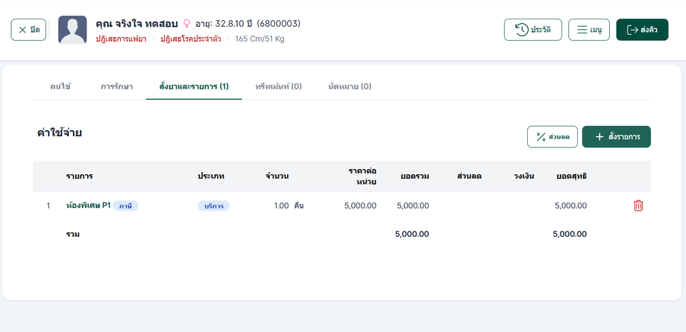Go to the นัดหมาย (0) tab

point(350,86)
